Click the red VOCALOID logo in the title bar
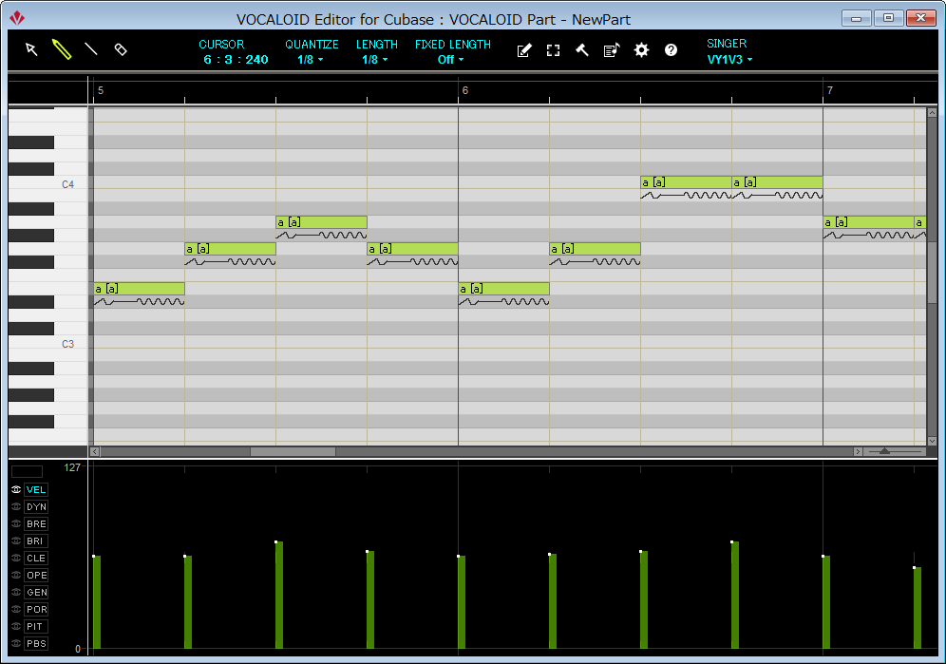This screenshot has width=946, height=664. point(17,18)
